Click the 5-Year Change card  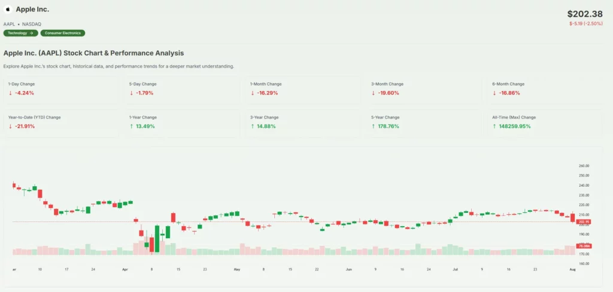(x=425, y=122)
